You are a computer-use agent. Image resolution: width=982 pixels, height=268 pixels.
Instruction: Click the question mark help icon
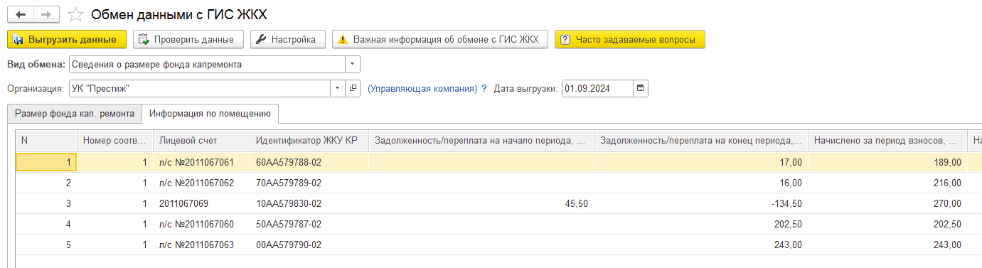484,89
